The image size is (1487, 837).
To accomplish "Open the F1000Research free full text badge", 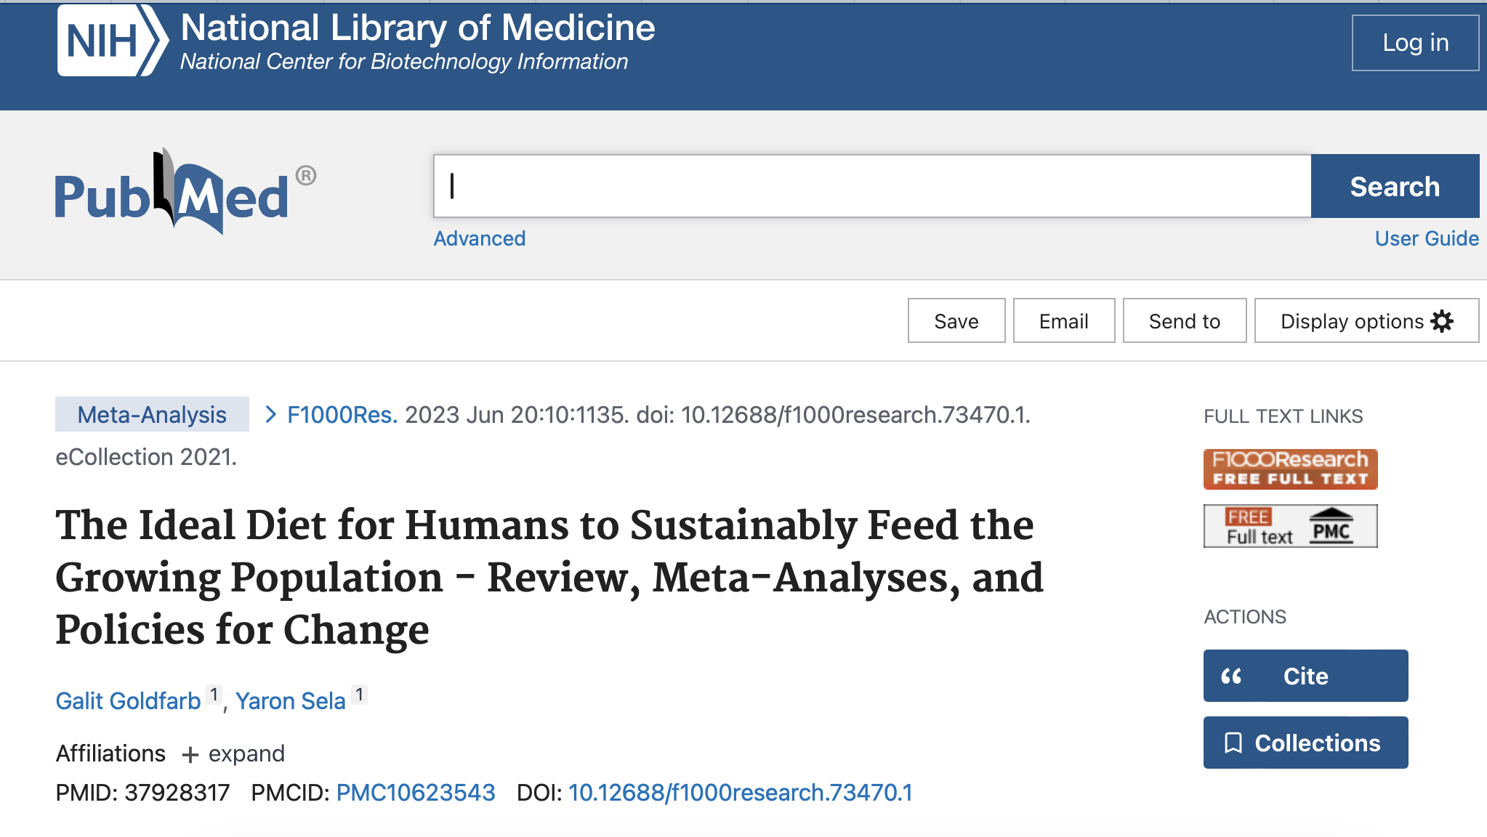I will coord(1290,469).
